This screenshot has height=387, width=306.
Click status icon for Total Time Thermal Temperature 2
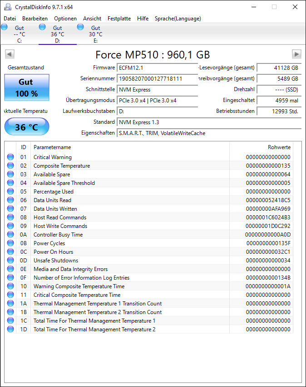(10, 329)
